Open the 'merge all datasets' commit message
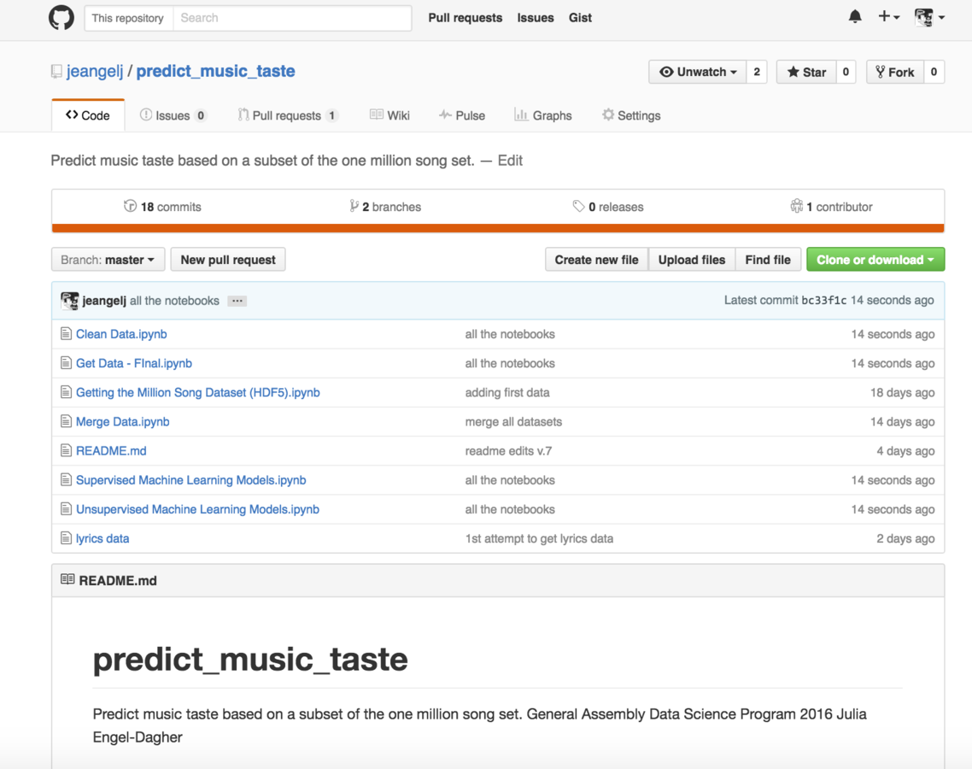972x769 pixels. (513, 422)
